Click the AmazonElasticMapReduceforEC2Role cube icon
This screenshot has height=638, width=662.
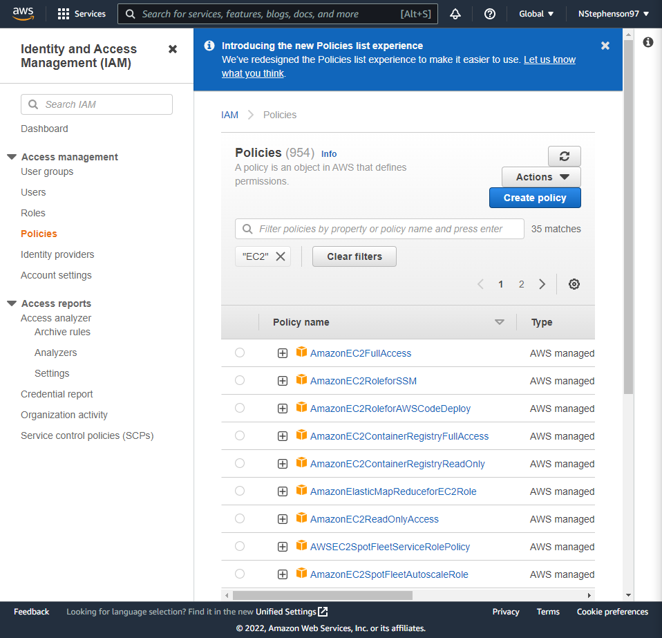tap(301, 490)
